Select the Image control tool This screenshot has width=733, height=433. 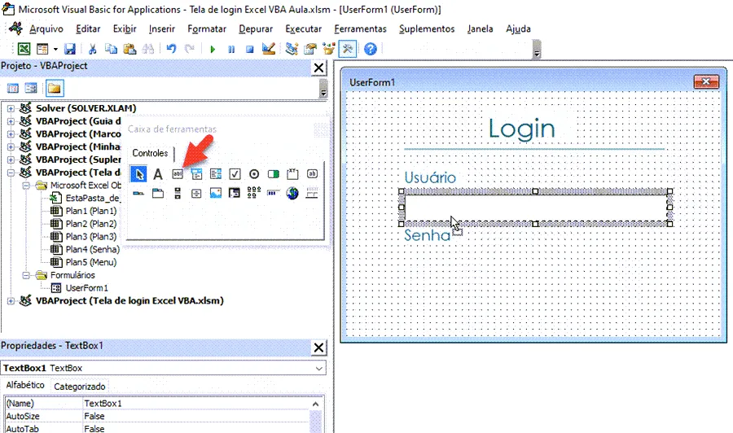(x=216, y=193)
